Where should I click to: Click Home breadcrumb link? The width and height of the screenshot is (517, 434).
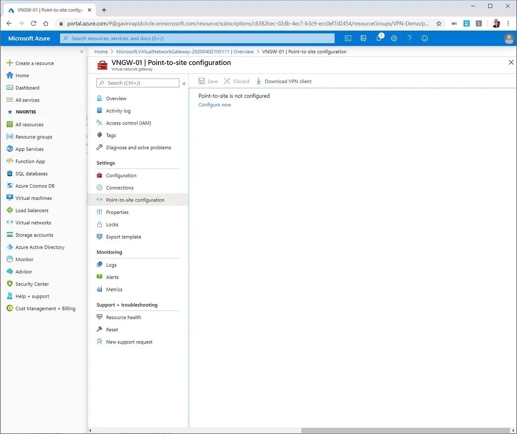coord(101,52)
